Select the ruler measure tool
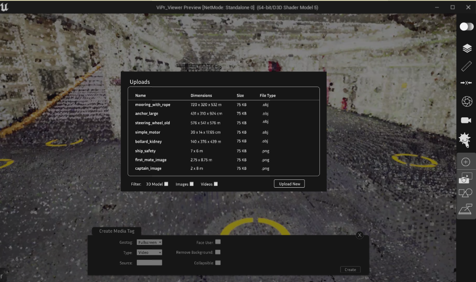Viewport: 476px width, 282px height. 467,66
